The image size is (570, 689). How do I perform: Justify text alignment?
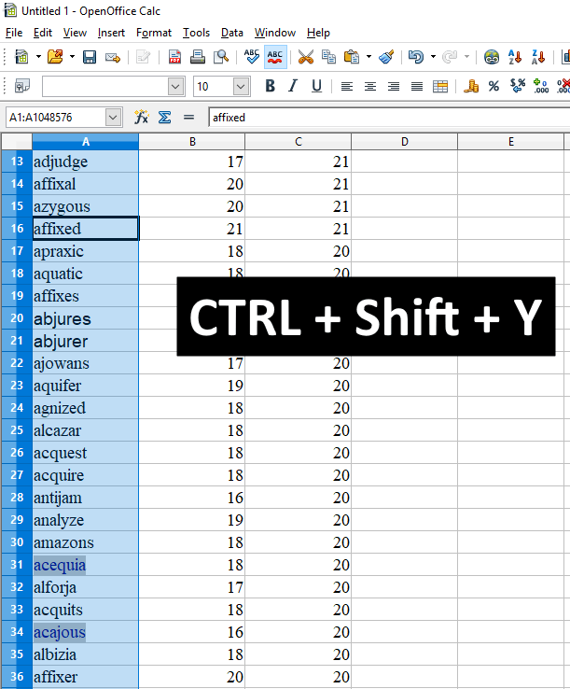[417, 87]
